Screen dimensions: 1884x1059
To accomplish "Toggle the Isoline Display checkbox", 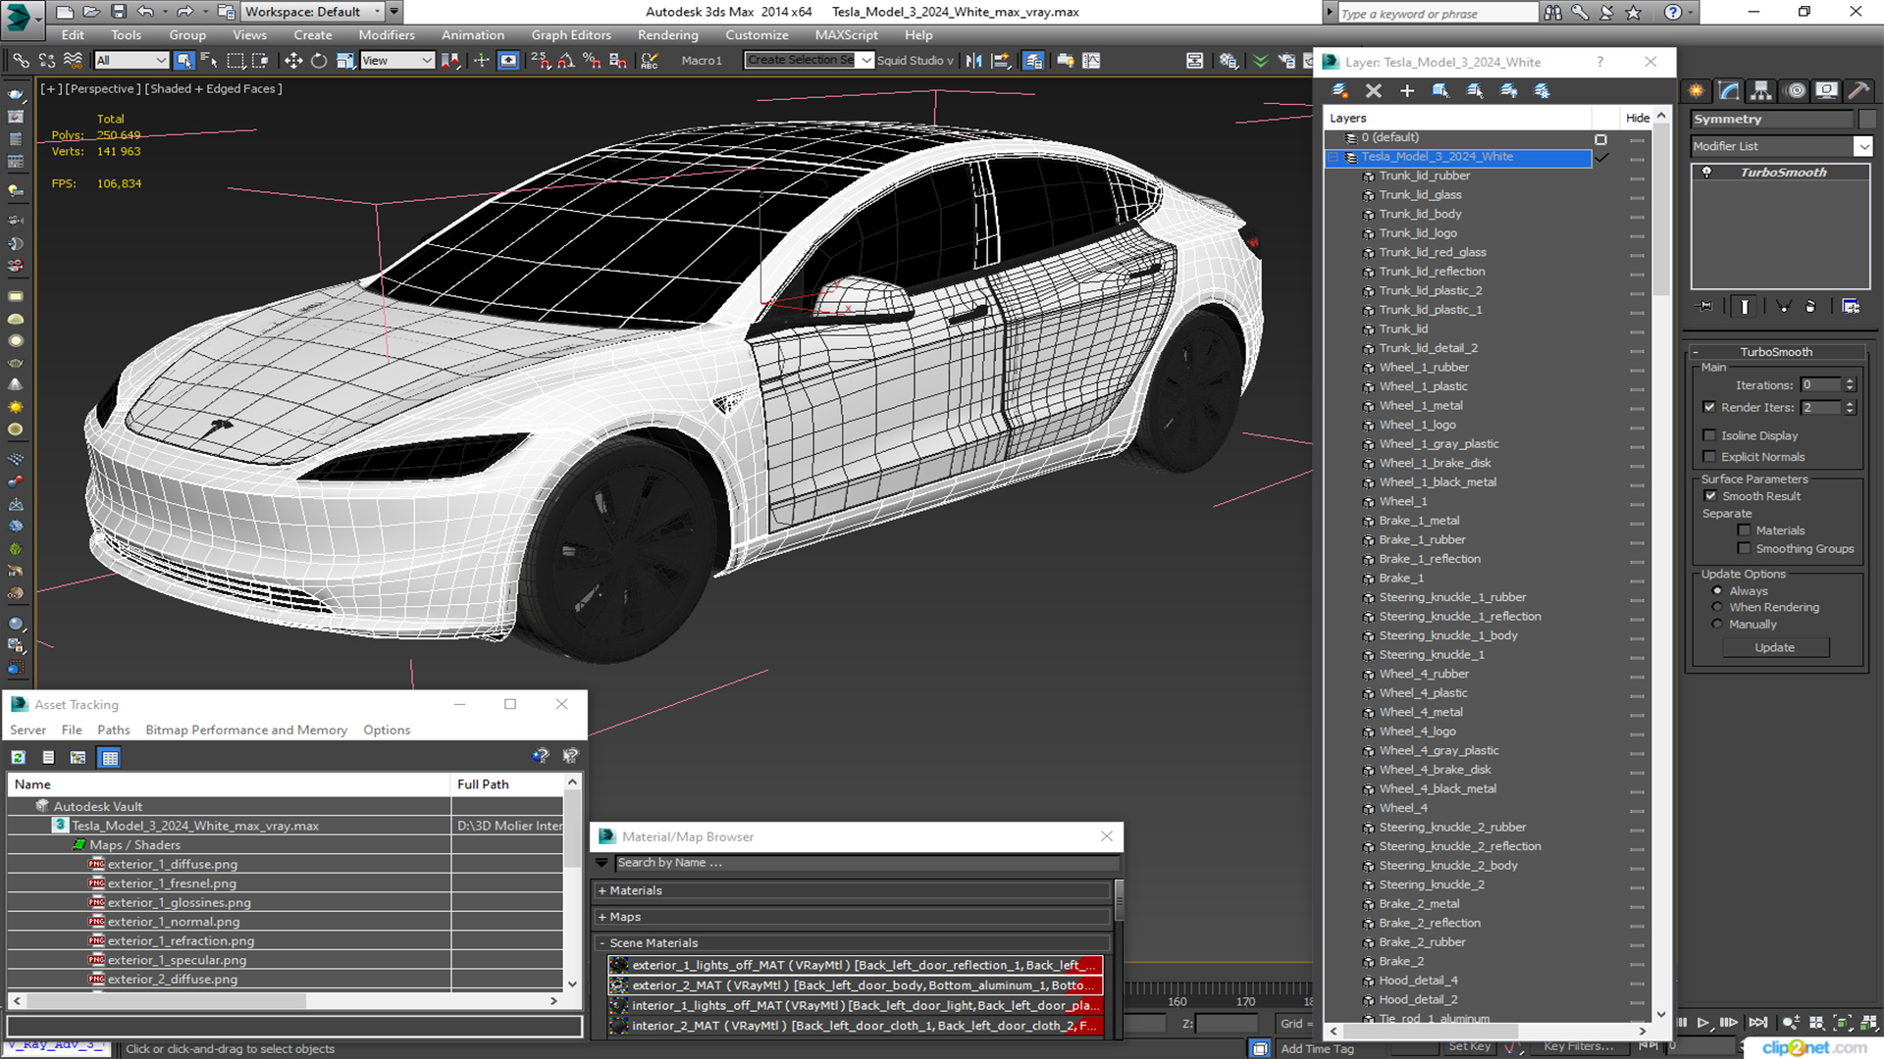I will click(1709, 435).
